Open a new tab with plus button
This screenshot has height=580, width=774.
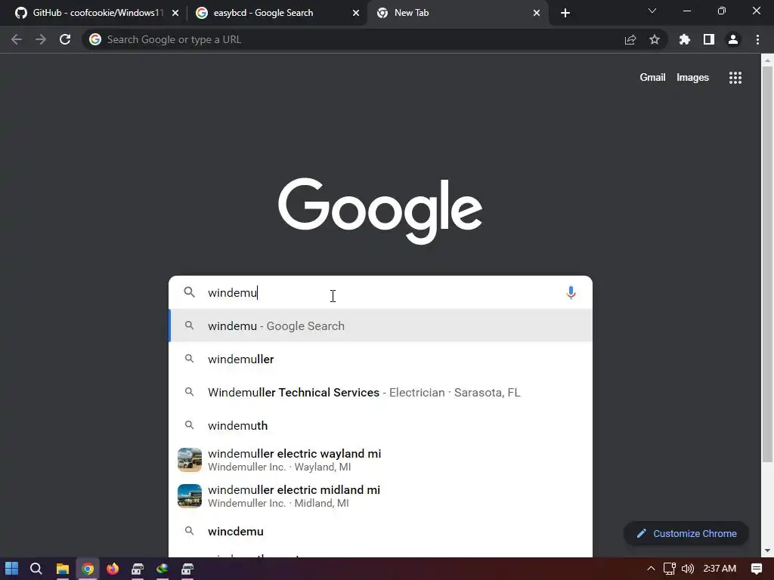[x=565, y=13]
